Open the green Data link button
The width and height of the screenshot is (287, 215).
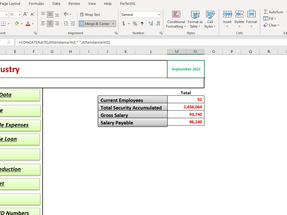[20, 95]
